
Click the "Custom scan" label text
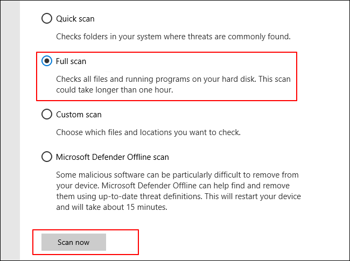coord(79,115)
